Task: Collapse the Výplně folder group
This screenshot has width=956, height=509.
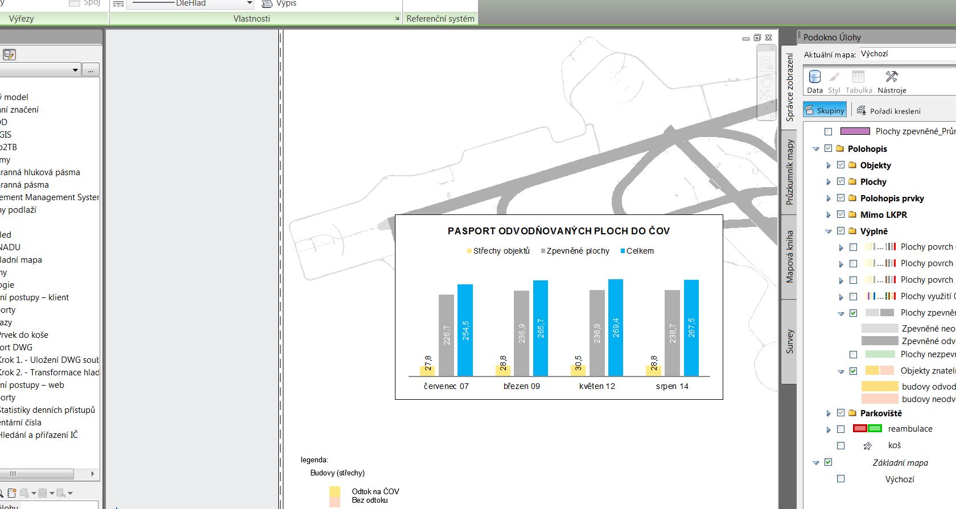Action: coord(829,231)
